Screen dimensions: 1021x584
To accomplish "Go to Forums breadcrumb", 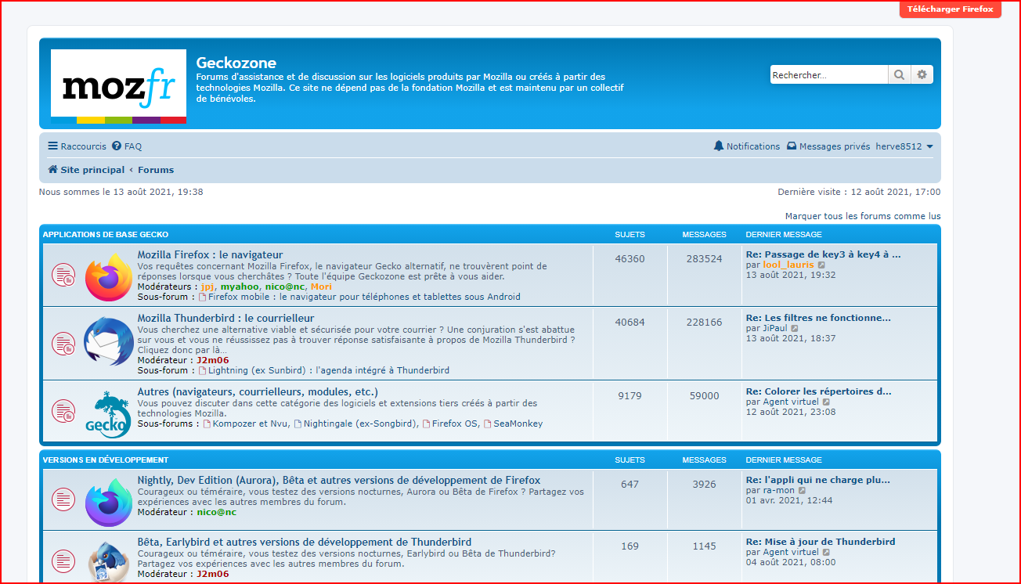I will click(x=156, y=170).
